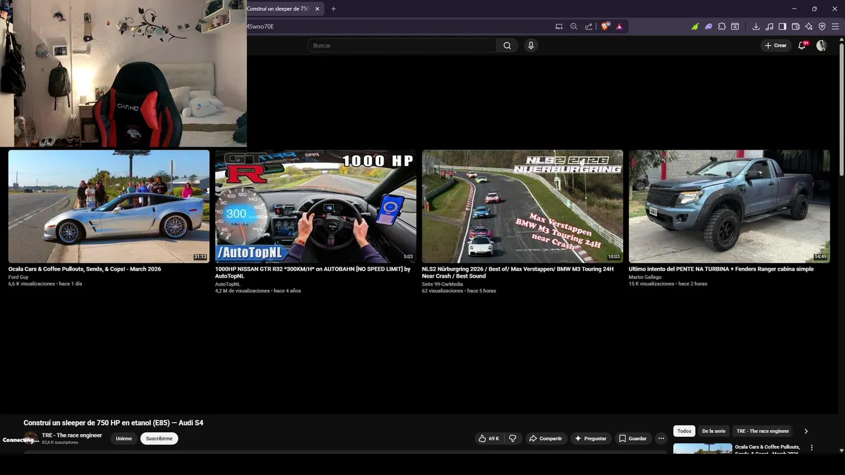
Task: Close the 'Construí un sleeper' tab
Action: (x=318, y=9)
